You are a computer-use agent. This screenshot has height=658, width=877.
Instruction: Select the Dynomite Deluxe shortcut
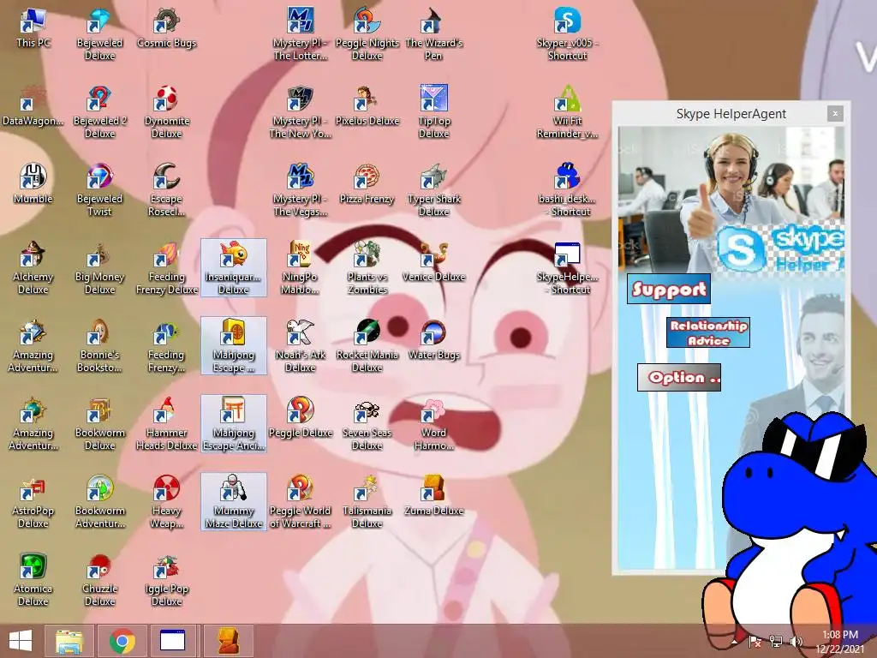[166, 112]
